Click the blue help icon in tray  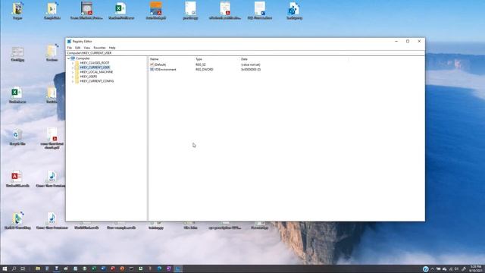tap(426, 269)
